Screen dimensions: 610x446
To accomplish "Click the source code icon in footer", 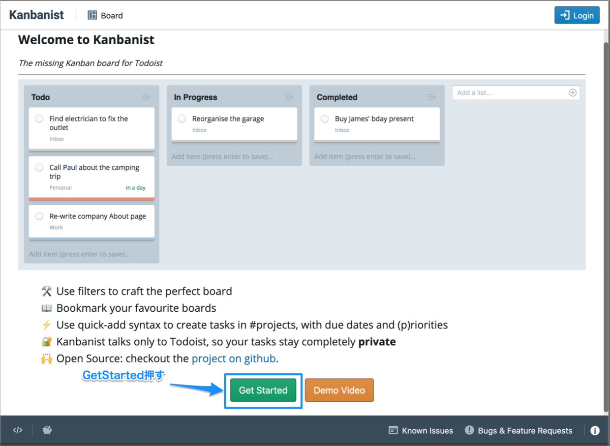I will tap(18, 430).
